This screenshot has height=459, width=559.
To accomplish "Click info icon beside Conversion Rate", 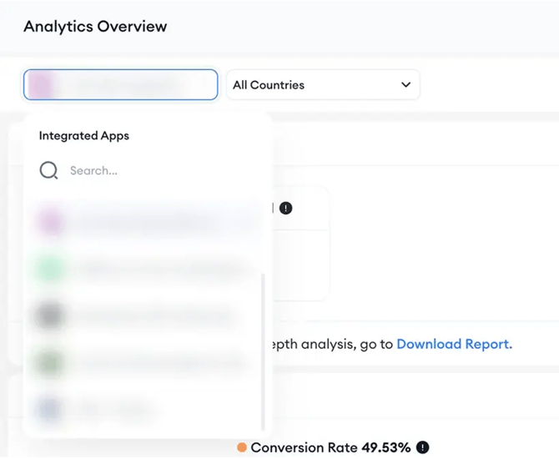I will tap(422, 447).
